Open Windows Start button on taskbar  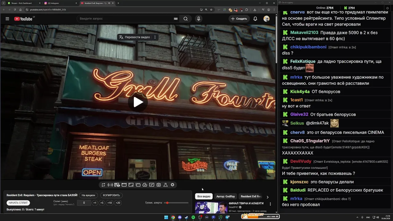[x=166, y=217]
